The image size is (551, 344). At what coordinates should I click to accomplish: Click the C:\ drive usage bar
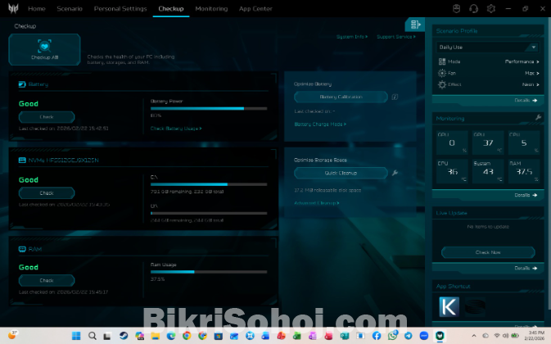click(209, 184)
